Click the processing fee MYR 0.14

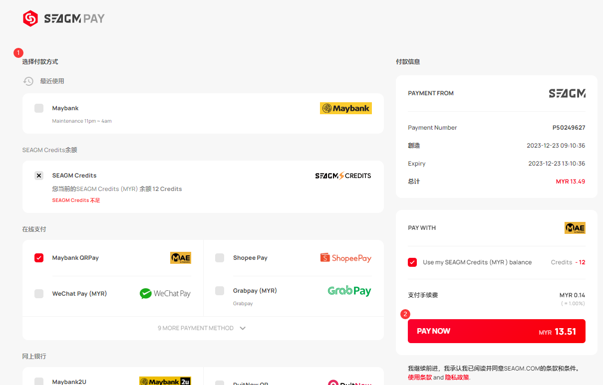click(x=573, y=295)
